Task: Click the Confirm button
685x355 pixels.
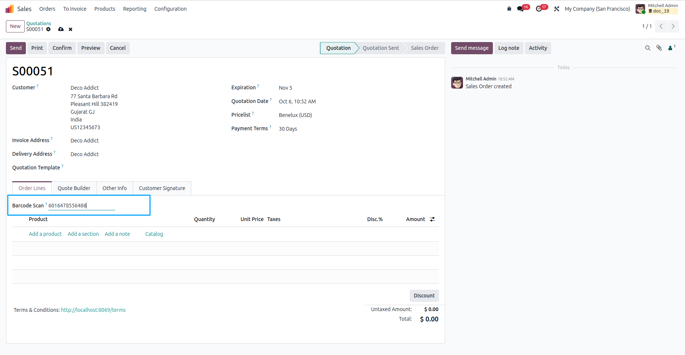Action: point(62,48)
